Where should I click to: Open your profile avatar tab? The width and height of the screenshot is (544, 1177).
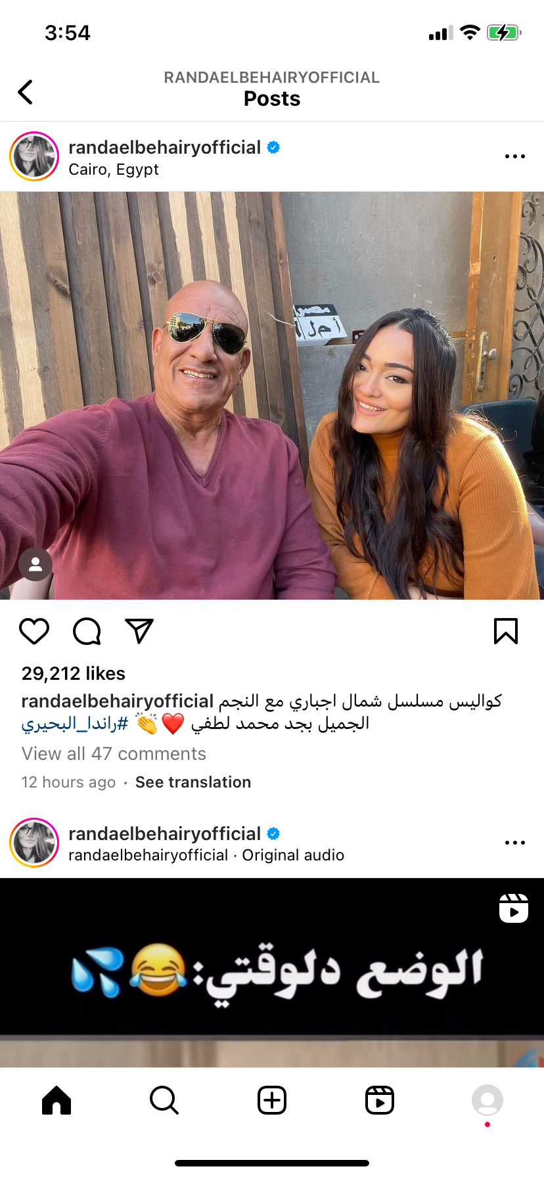487,1100
